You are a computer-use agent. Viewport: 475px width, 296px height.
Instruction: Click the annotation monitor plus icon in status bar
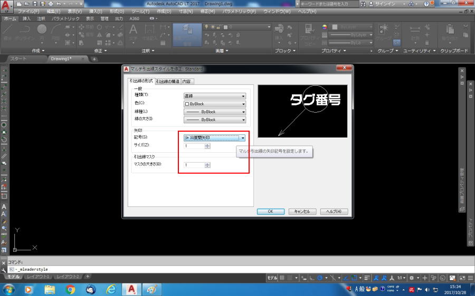click(x=425, y=278)
